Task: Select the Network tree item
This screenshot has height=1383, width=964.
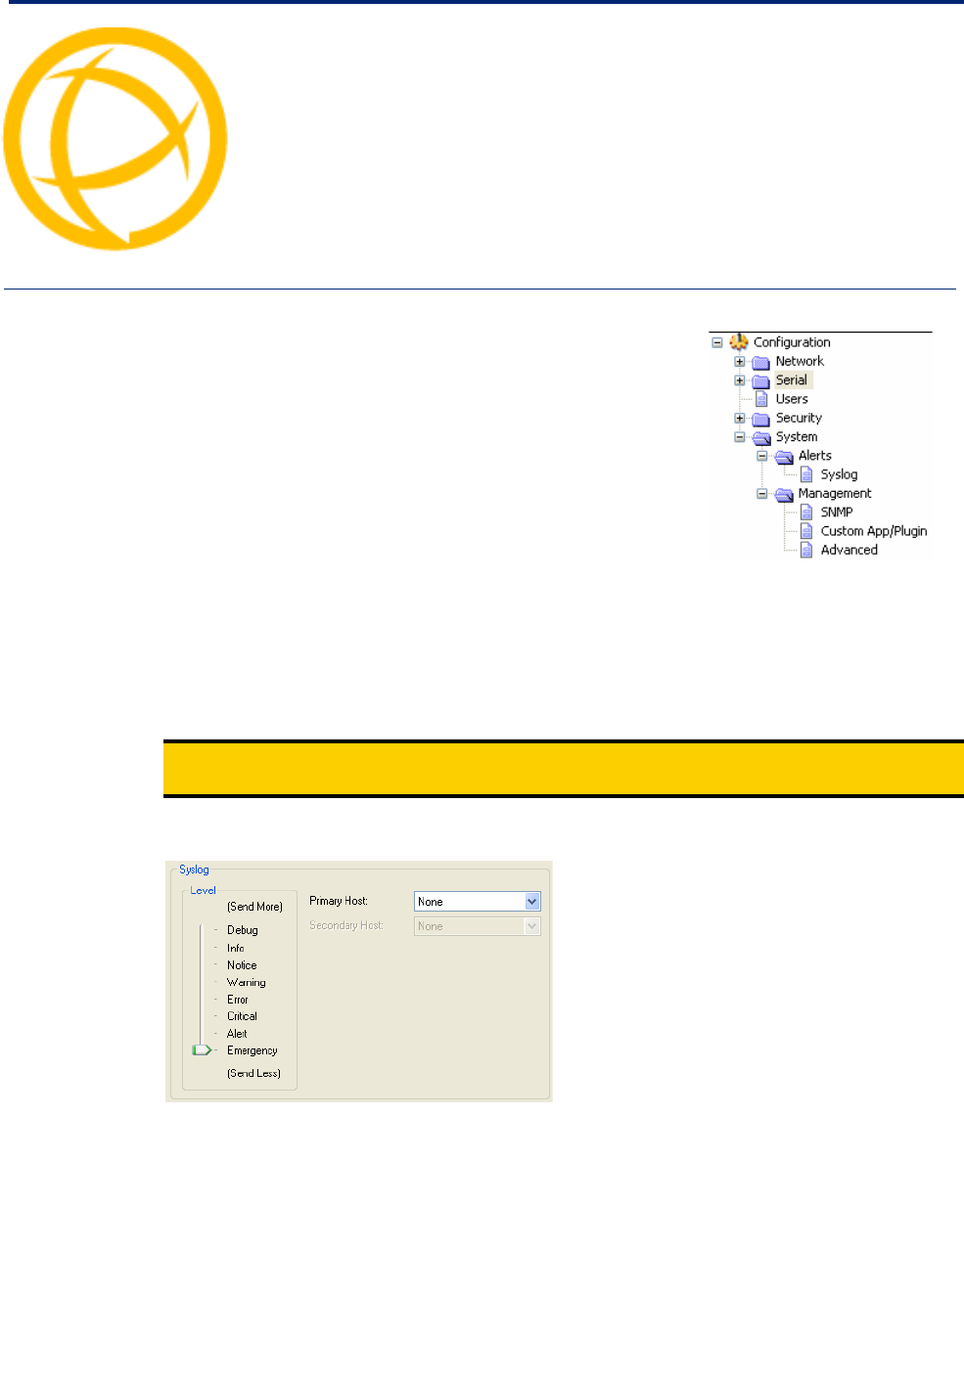Action: tap(800, 361)
